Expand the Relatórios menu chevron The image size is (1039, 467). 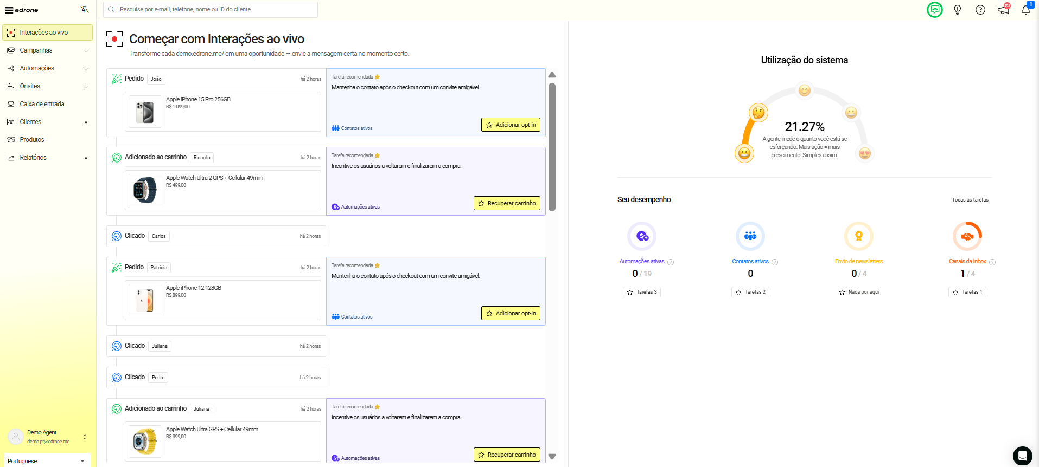click(86, 158)
